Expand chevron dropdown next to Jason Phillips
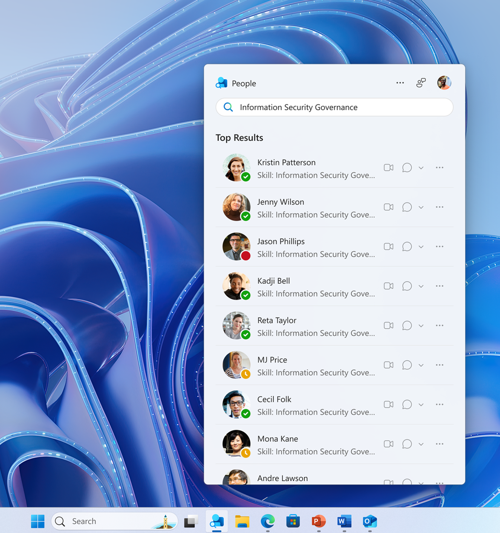This screenshot has width=500, height=533. 421,247
